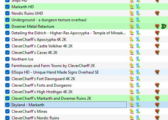The image size is (168, 120).
Task: Click heart flag for CleverCharff's Forts and Dungeons
Action: click(x=157, y=85)
